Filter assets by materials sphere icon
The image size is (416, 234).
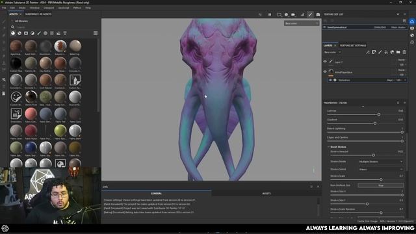click(13, 33)
